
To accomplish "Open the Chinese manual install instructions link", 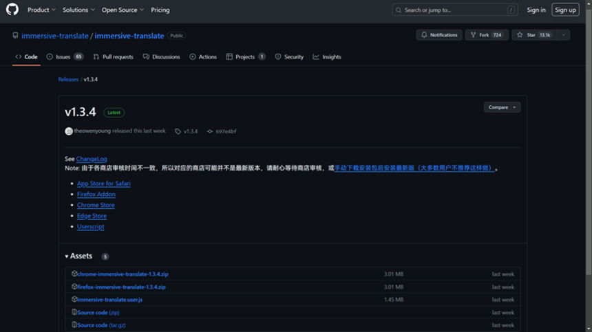I will click(x=414, y=168).
